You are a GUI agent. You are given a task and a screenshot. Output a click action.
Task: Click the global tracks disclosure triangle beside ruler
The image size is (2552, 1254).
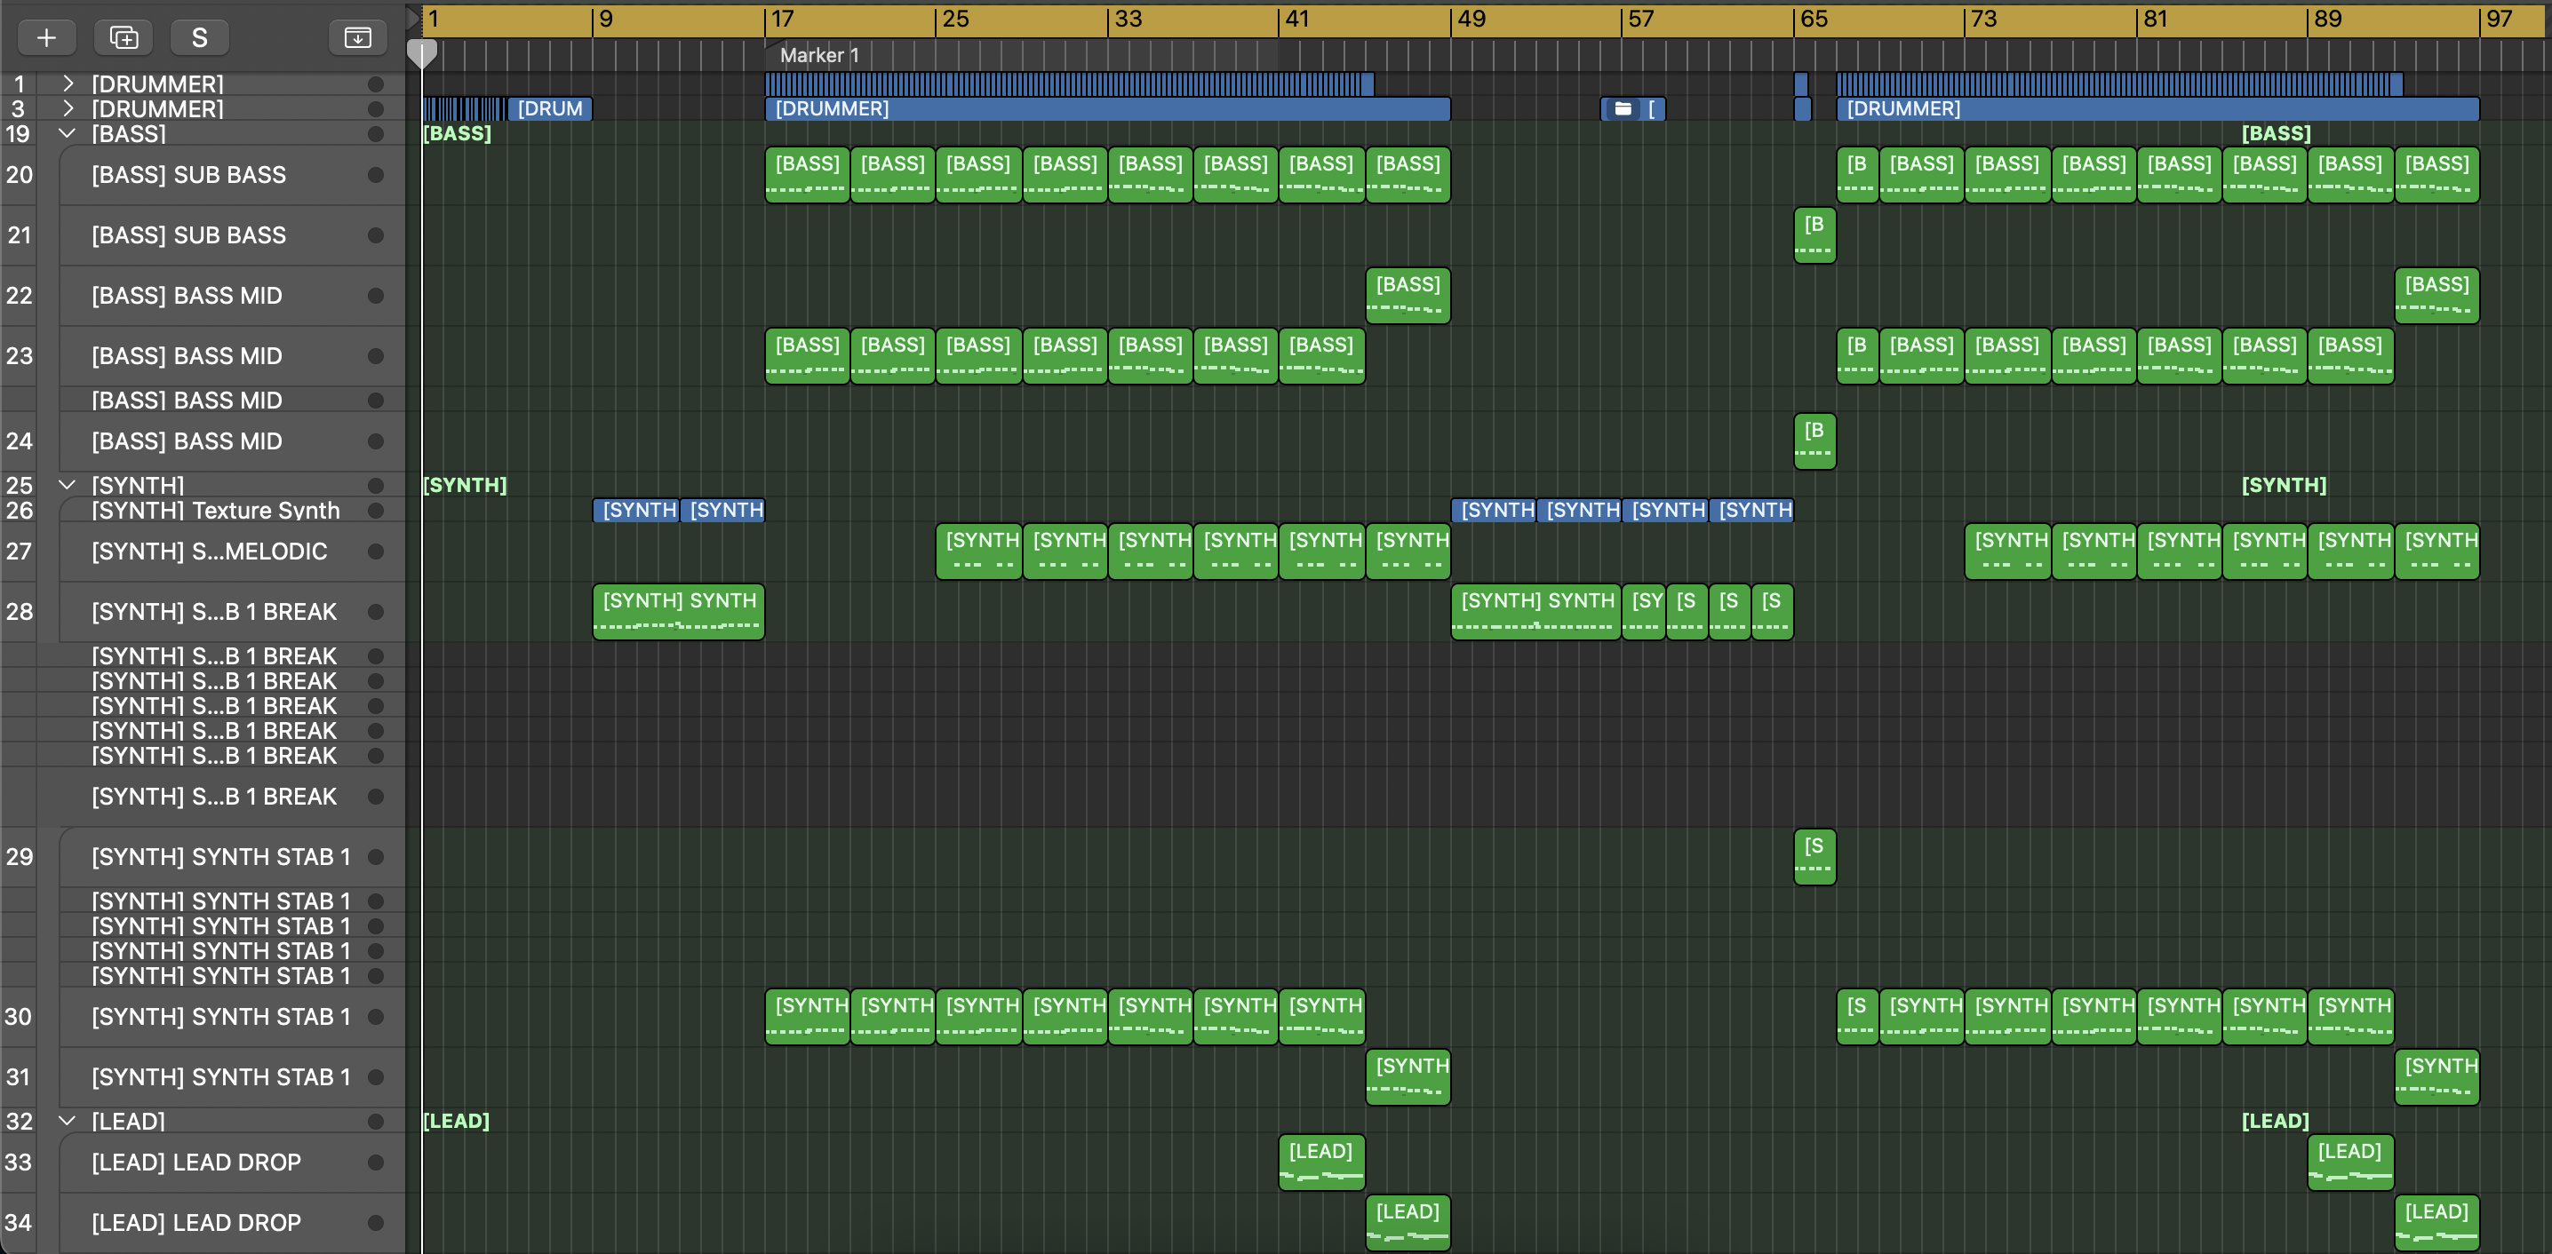413,18
